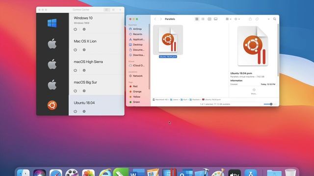Select Windows 10 entry name
Image resolution: width=314 pixels, height=176 pixels.
click(x=83, y=18)
